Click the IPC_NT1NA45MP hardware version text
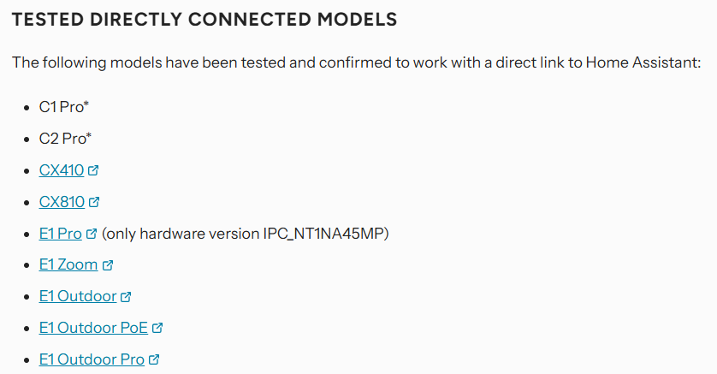717x374 pixels. (x=323, y=234)
